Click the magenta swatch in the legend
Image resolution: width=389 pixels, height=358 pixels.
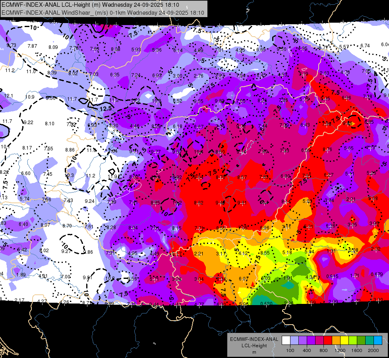click(319, 340)
